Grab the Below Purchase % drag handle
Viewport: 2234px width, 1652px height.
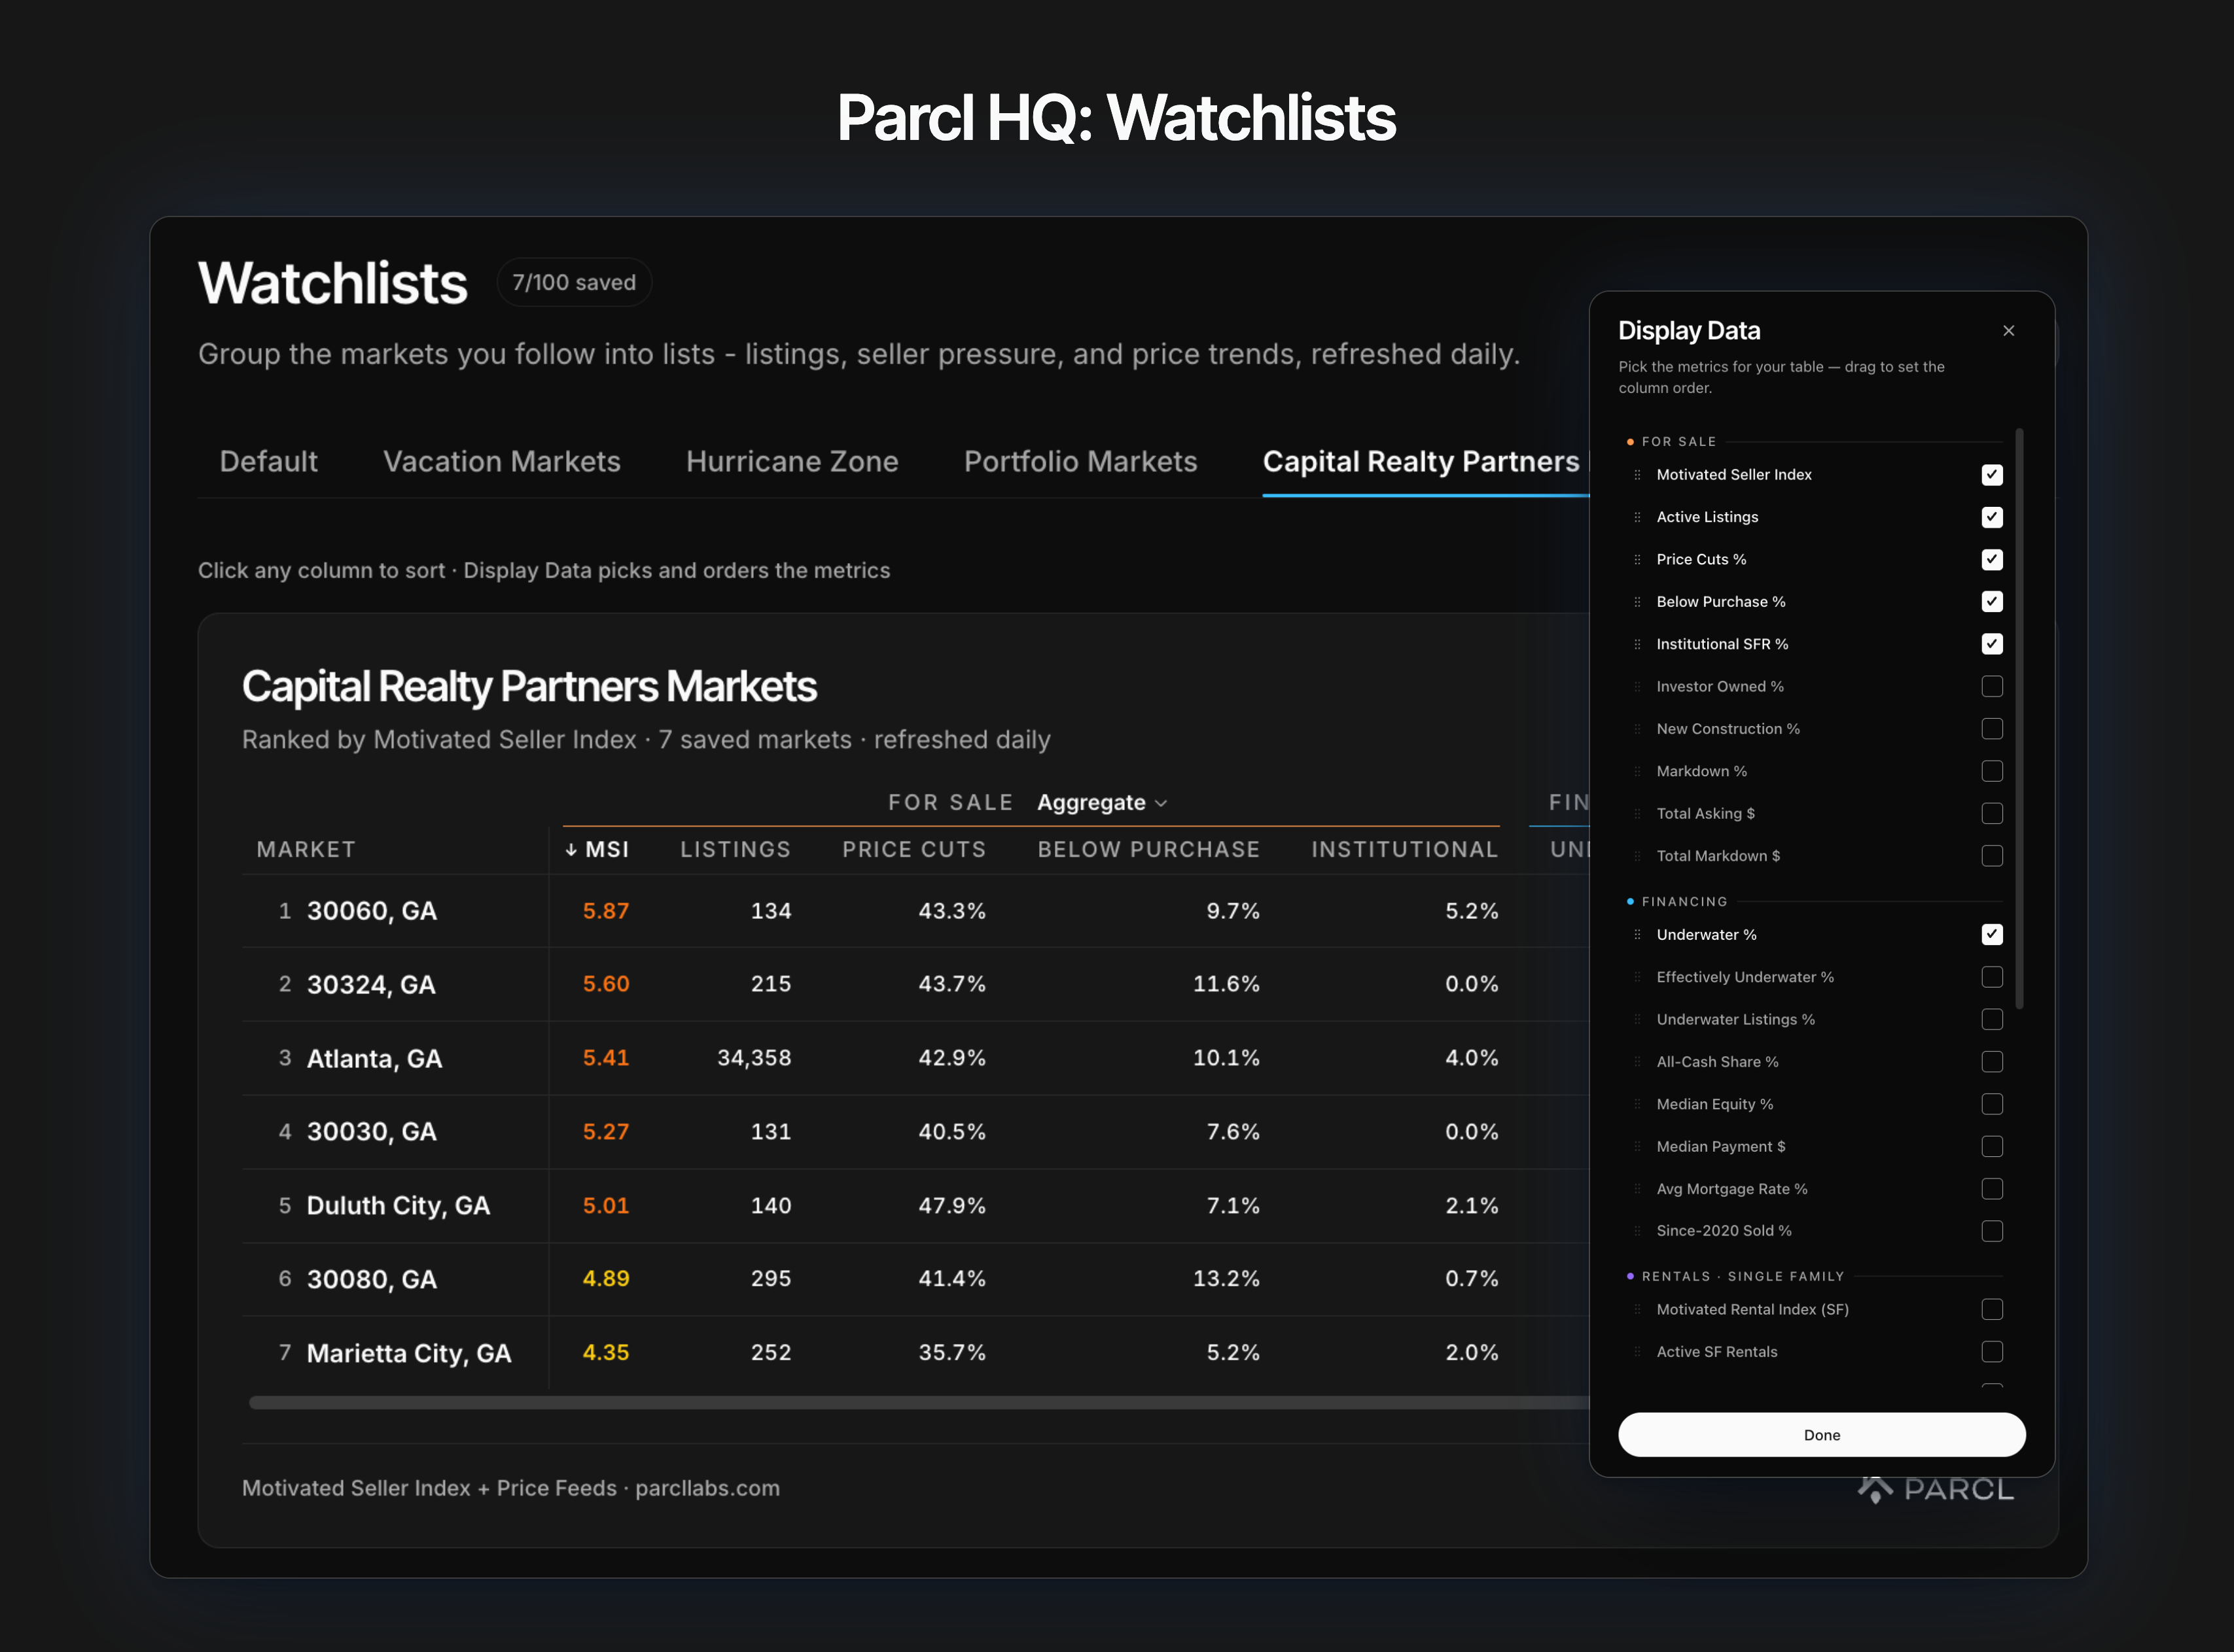(x=1637, y=602)
